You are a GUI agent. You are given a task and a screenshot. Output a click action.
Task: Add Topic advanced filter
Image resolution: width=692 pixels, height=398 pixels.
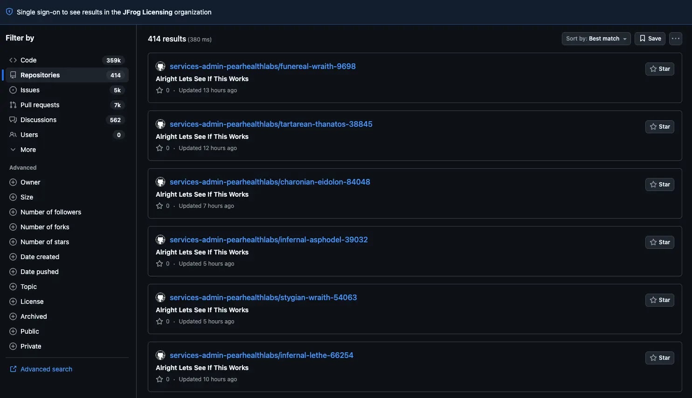[x=67, y=287]
